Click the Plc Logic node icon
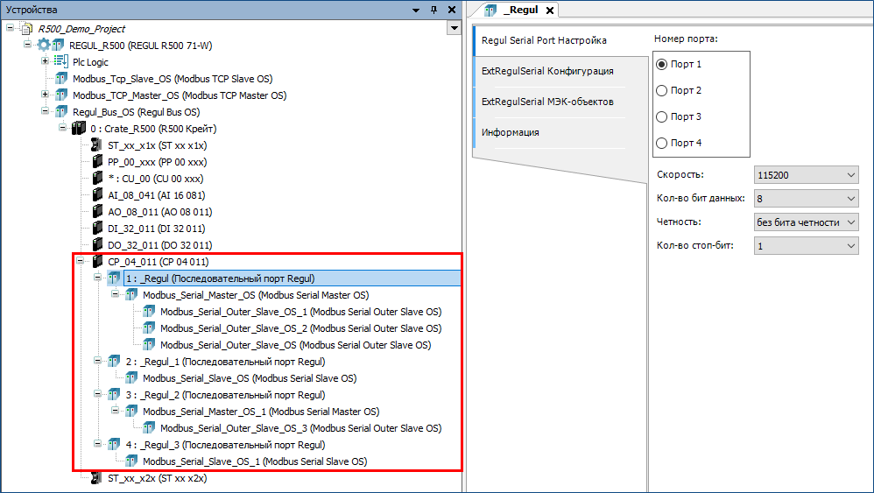874x493 pixels. [x=61, y=61]
